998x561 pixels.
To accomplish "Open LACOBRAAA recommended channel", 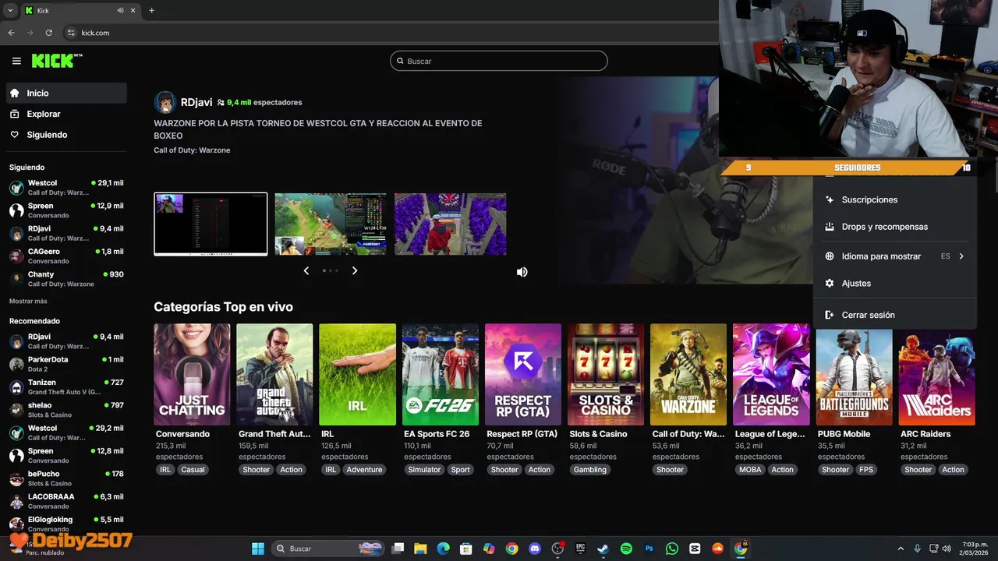I will (x=66, y=501).
